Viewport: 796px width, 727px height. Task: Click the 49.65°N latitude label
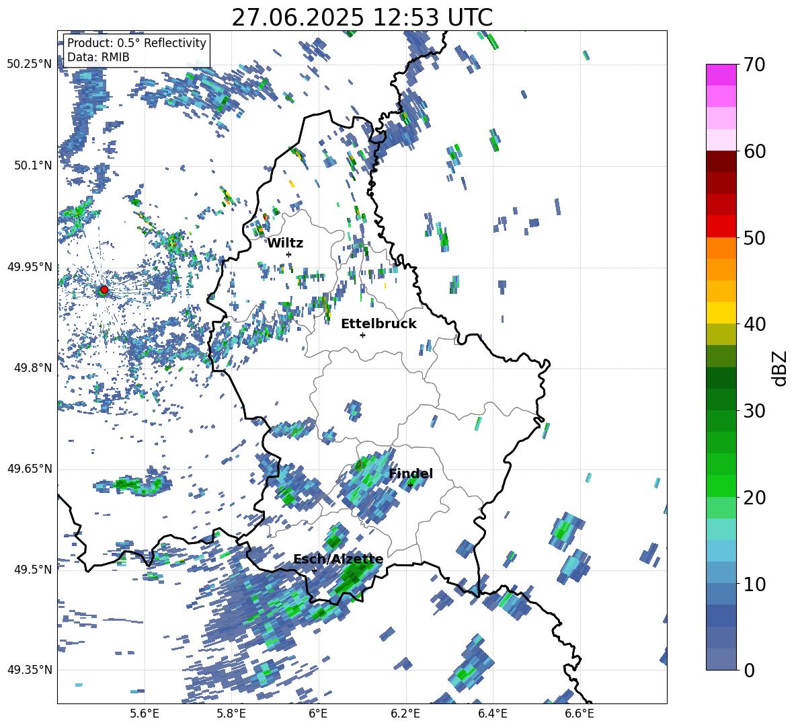pyautogui.click(x=30, y=469)
